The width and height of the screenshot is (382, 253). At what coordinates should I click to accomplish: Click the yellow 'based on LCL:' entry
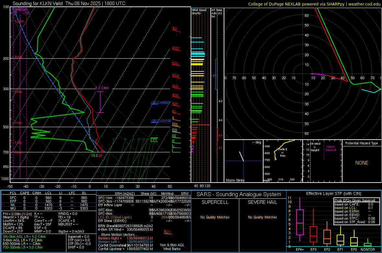pyautogui.click(x=345, y=208)
